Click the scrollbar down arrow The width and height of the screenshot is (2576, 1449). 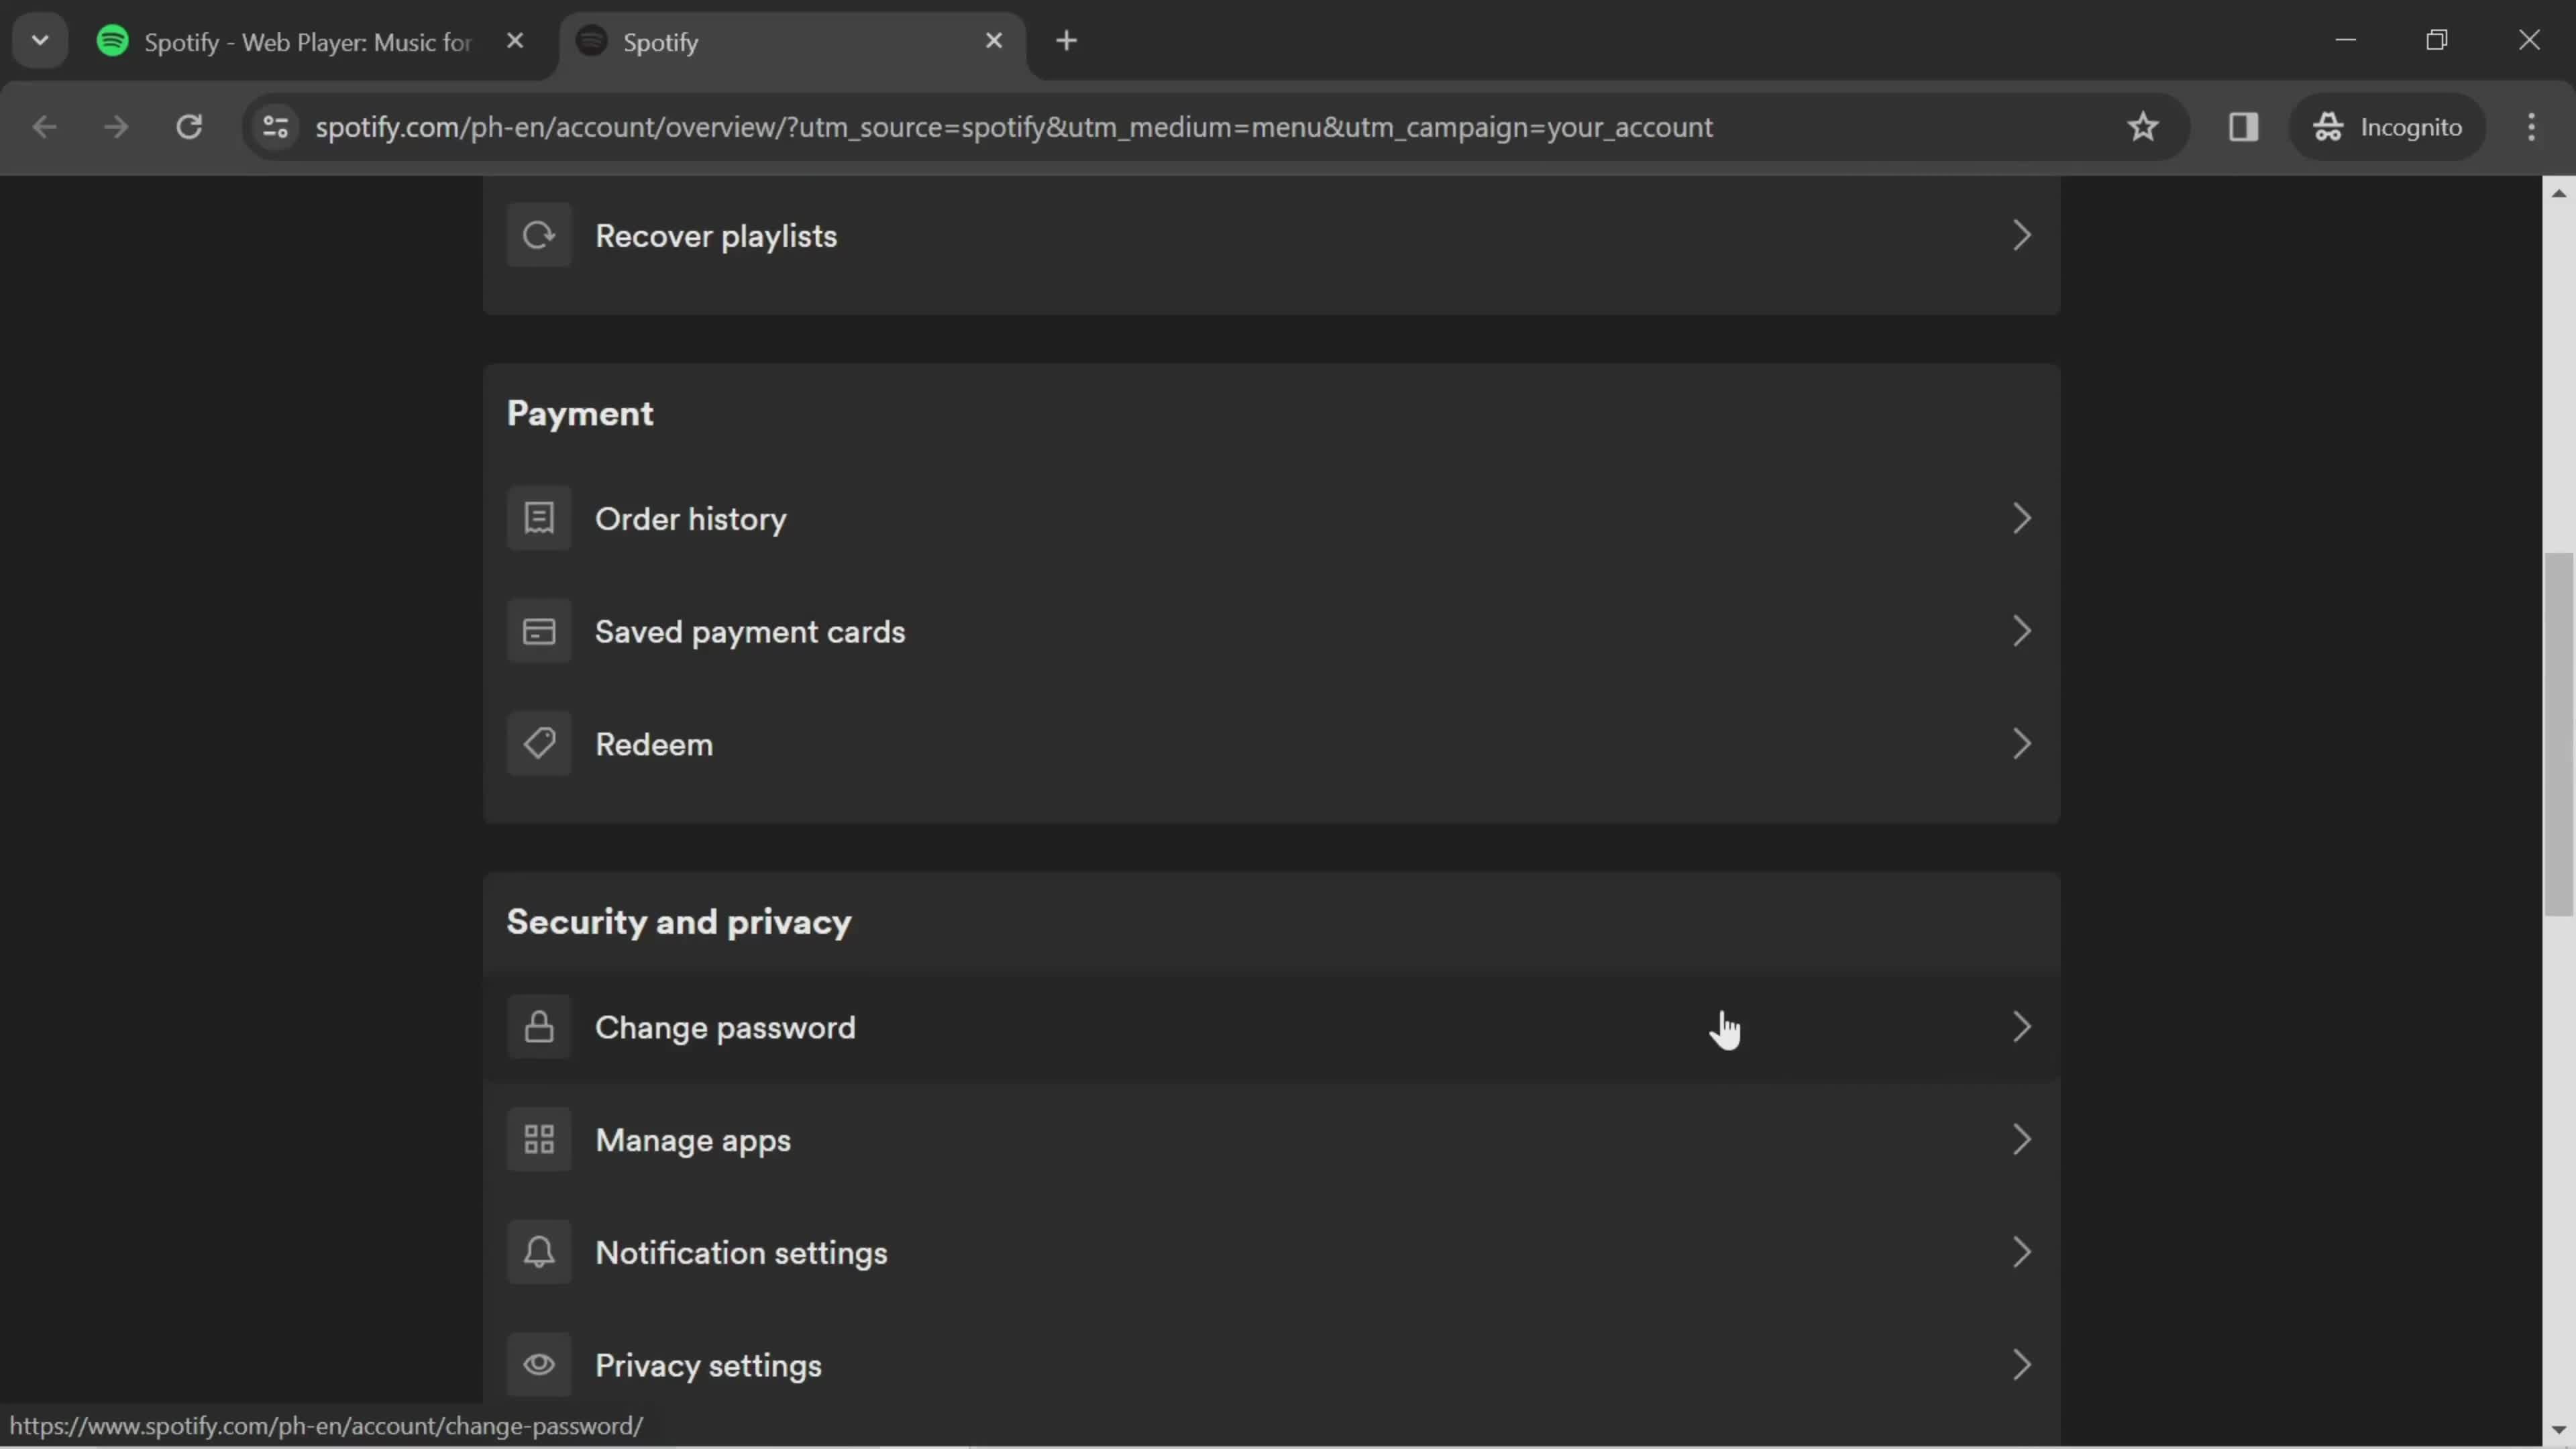[x=2558, y=1429]
